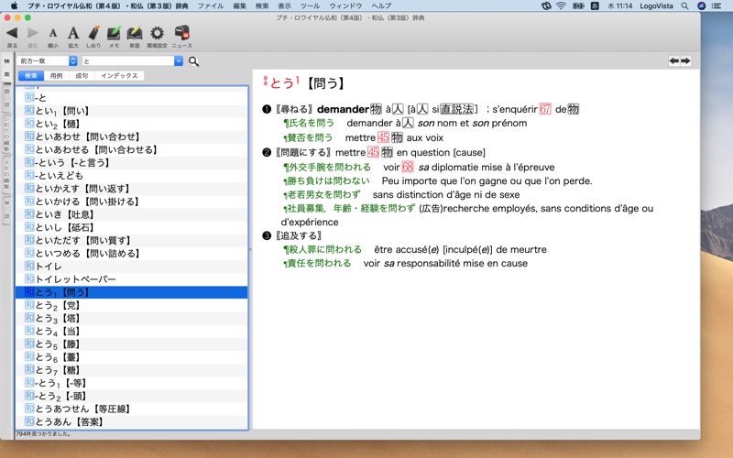Click the Wi-Fi status icon
Viewport: 733px width, 458px height.
(561, 5)
